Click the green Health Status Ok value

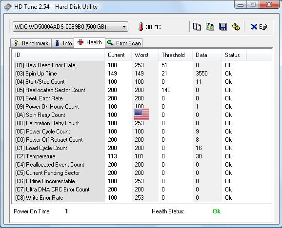coord(217,211)
